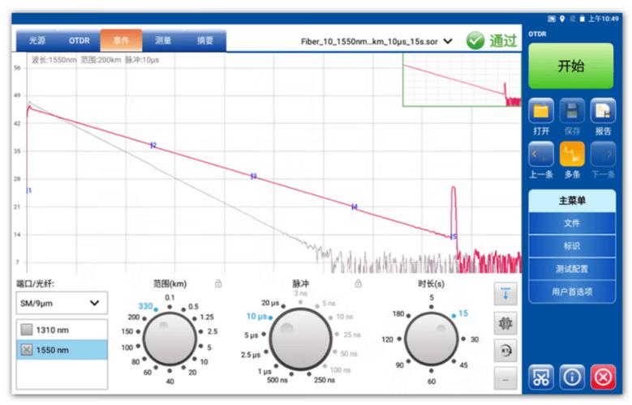Set pulse to 1 µs on dial

(x=264, y=371)
